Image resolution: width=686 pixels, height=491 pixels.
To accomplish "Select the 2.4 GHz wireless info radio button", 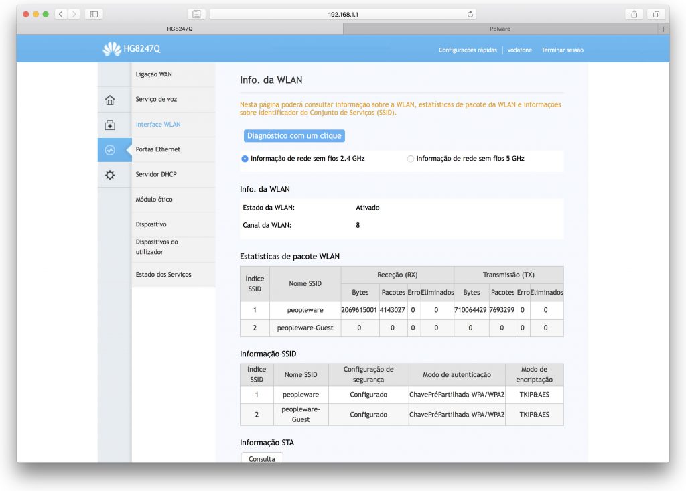I will pos(245,159).
